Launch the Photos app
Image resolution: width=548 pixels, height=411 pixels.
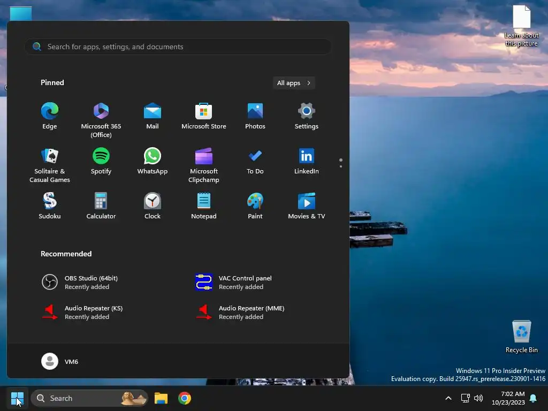pyautogui.click(x=255, y=116)
